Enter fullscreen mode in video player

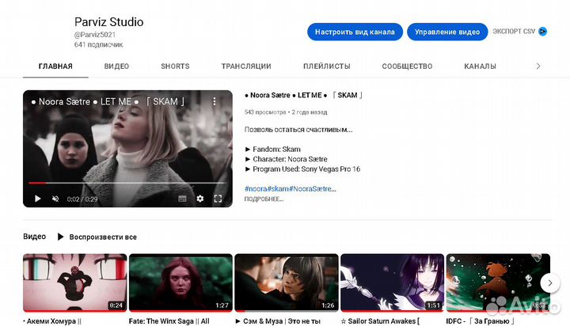coord(218,199)
